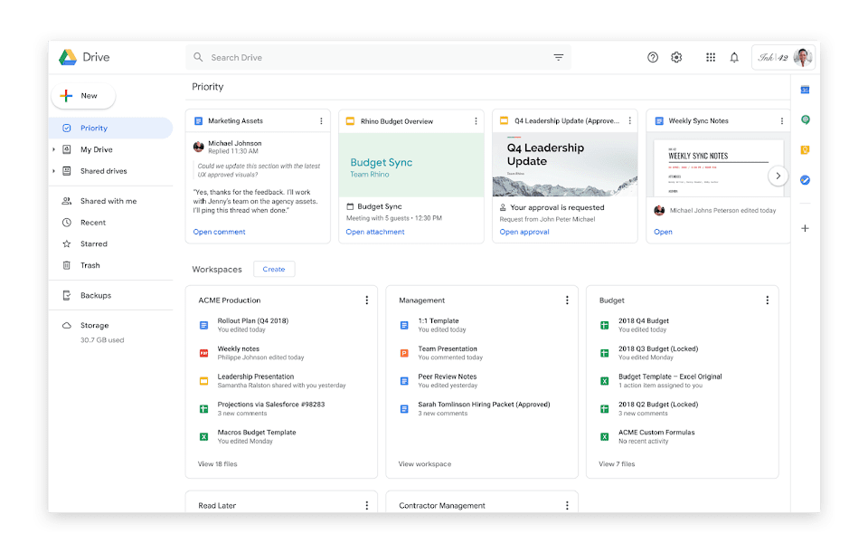Open the search filter options icon
This screenshot has height=553, width=868.
[559, 57]
